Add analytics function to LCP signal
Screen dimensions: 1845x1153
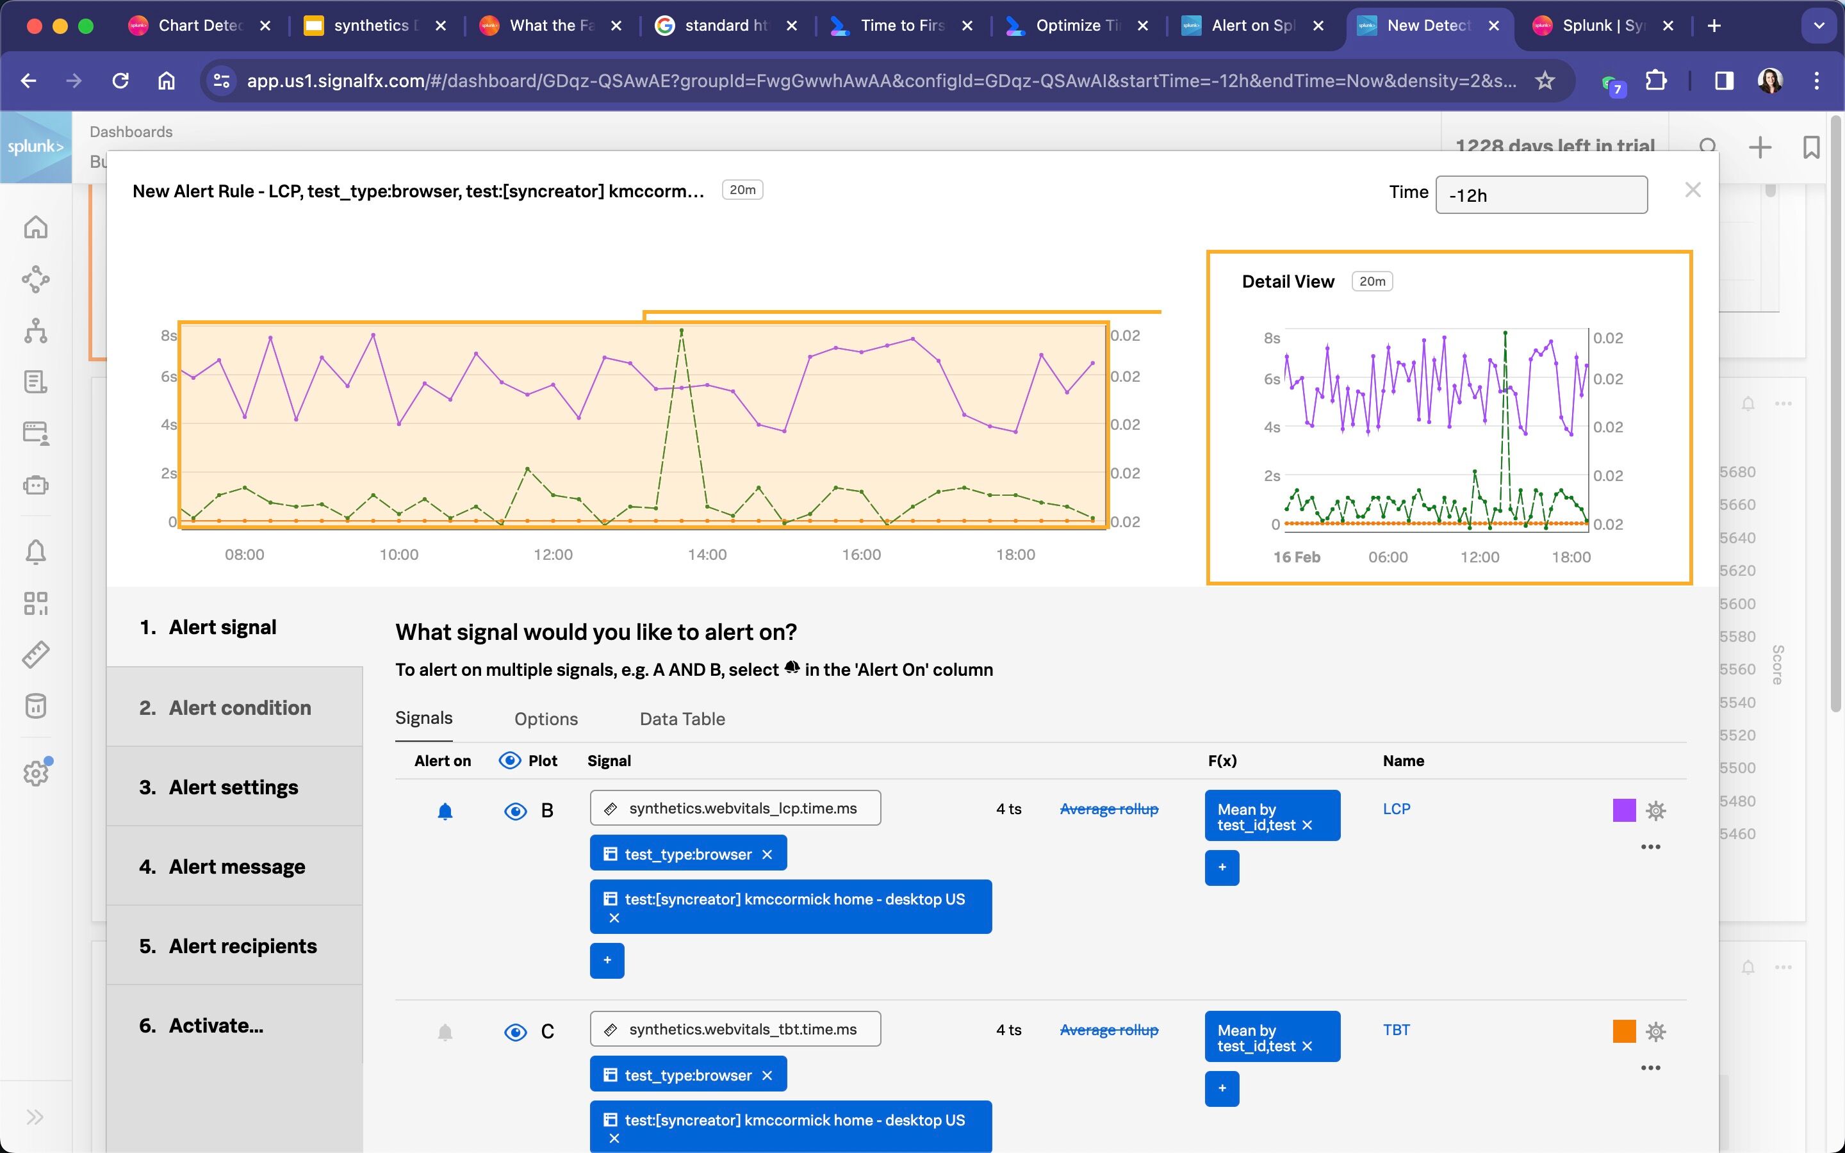pos(1222,868)
